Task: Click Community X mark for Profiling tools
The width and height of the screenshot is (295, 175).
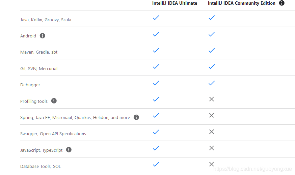Action: click(212, 99)
